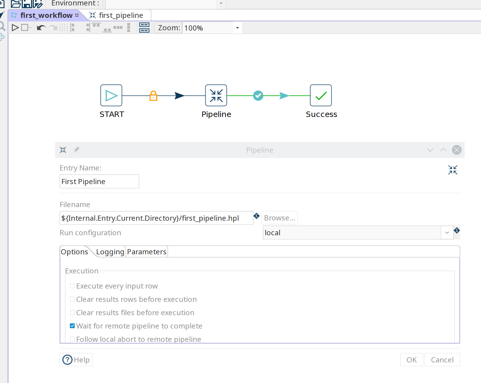Click the Pipeline action icon on the canvas
The image size is (481, 383).
coord(216,95)
